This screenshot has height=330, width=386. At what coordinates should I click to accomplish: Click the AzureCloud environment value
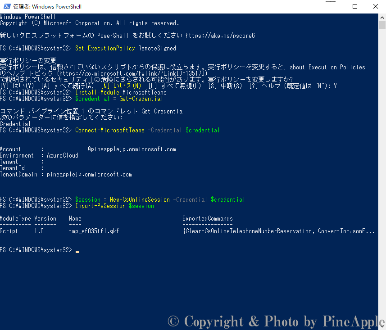point(63,155)
